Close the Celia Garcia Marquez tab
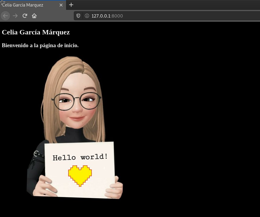The height and width of the screenshot is (217, 260). pyautogui.click(x=61, y=5)
